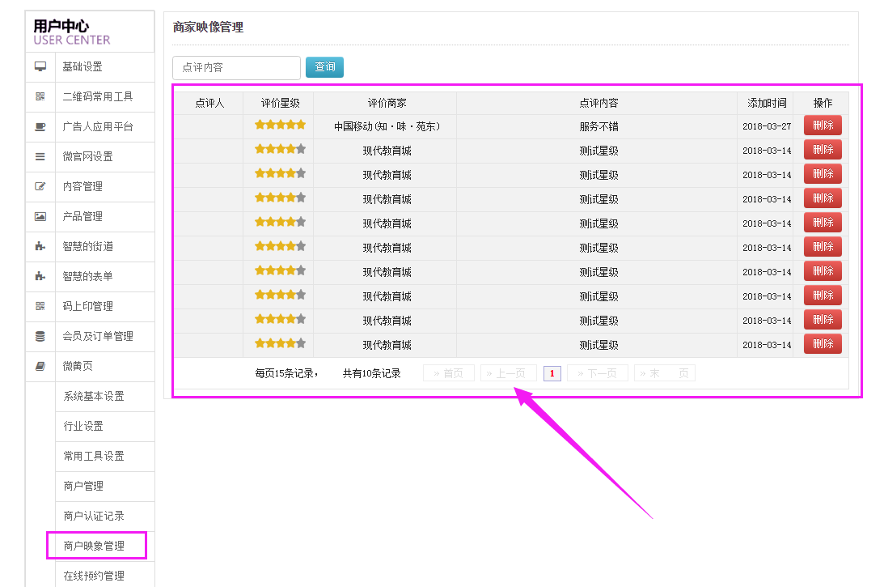Screen dimensions: 884x587
Task: Click the five-star rating of 中国移动 row
Action: tap(280, 125)
